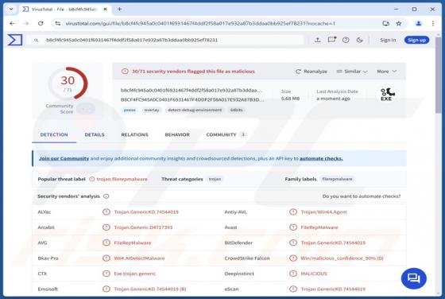Viewport: 445px width, 299px height.
Task: Select the Trojan/Win64.Agent detection text
Action: pyautogui.click(x=324, y=212)
